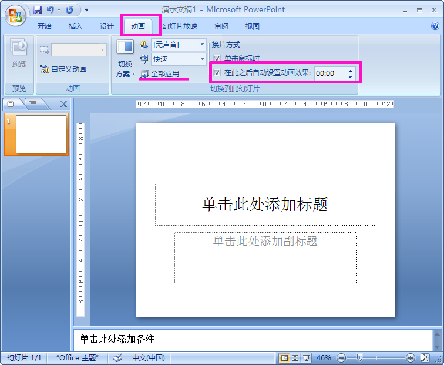The width and height of the screenshot is (444, 365).
Task: Redo with the repeat arrow icon
Action: coord(69,10)
